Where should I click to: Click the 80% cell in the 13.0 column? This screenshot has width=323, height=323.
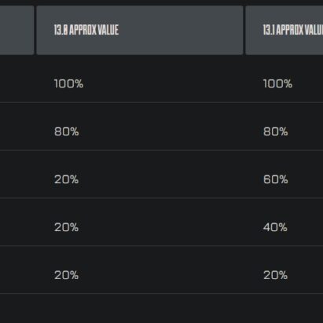(67, 131)
